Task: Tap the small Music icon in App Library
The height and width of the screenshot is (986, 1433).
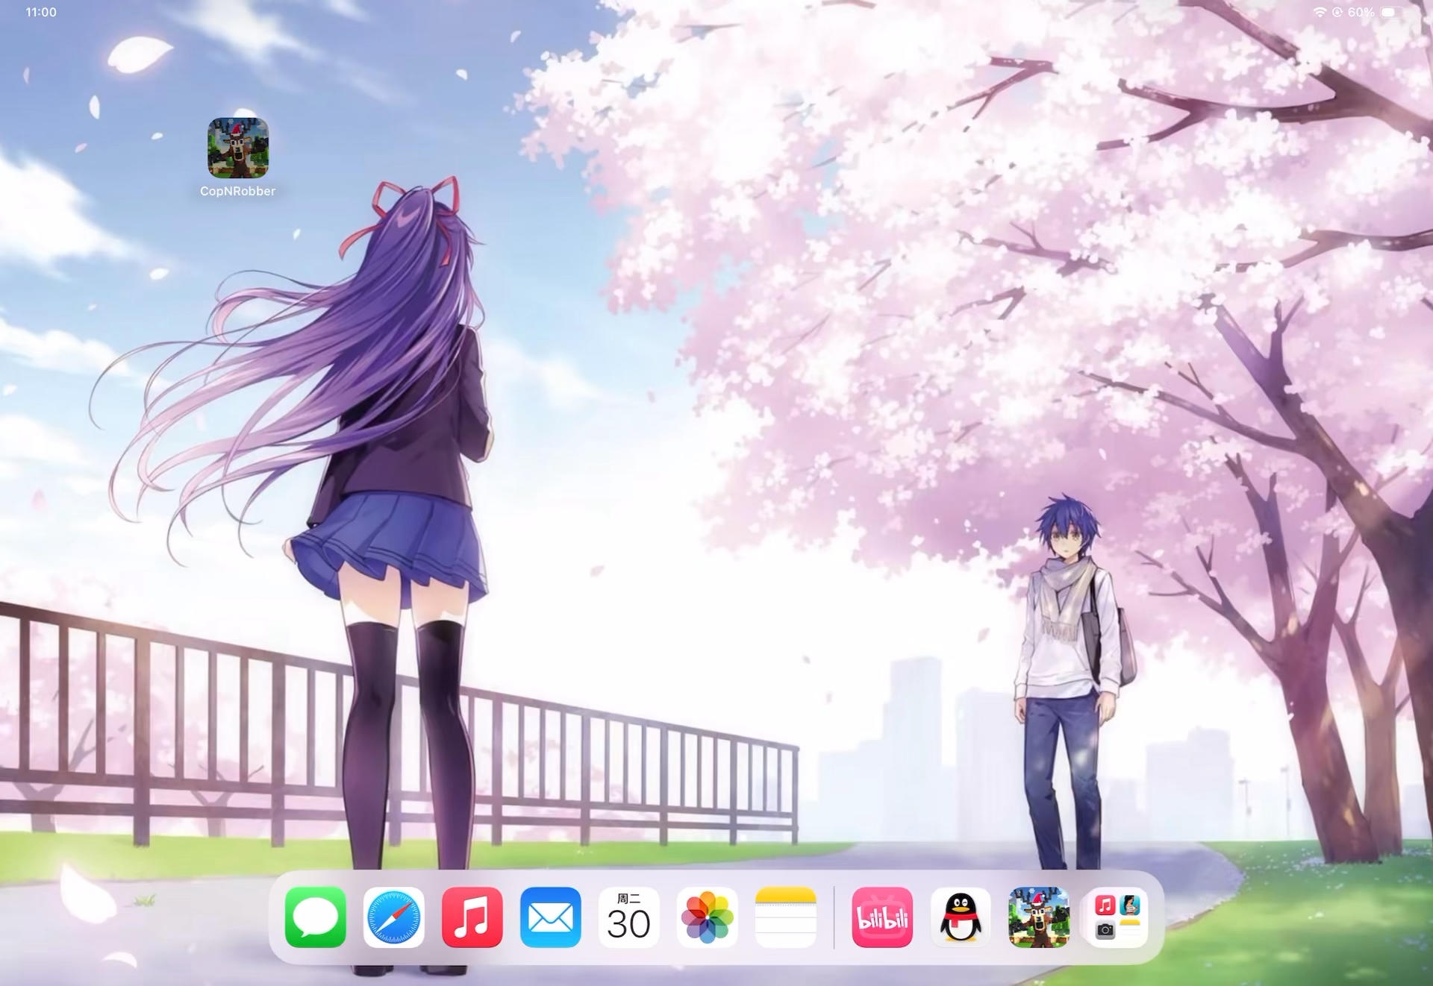Action: coord(1105,905)
